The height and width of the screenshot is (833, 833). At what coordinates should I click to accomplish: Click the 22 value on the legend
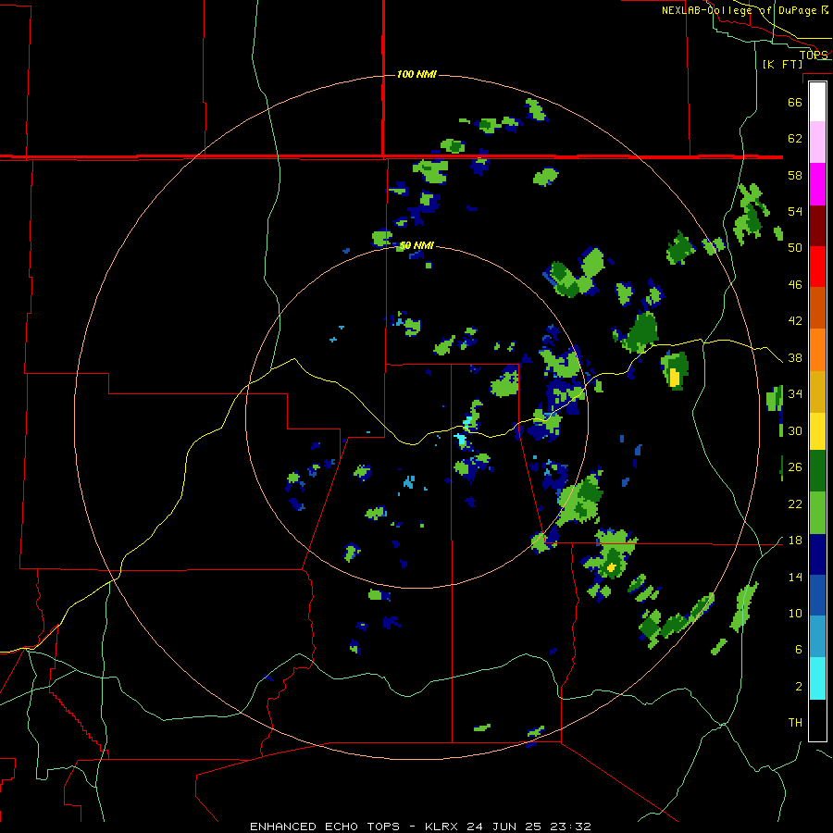point(795,504)
